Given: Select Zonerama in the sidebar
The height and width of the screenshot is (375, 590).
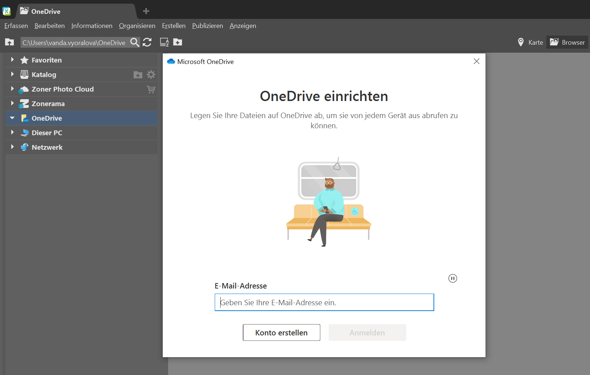Looking at the screenshot, I should point(48,104).
